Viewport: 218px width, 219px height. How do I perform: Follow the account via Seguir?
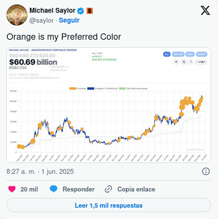point(69,21)
